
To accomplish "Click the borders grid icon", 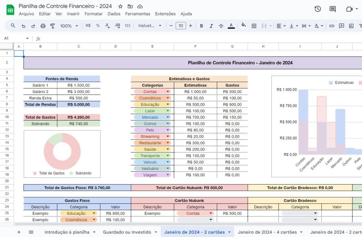I will point(254,26).
